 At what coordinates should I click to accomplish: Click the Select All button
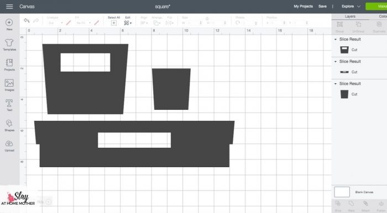(114, 21)
